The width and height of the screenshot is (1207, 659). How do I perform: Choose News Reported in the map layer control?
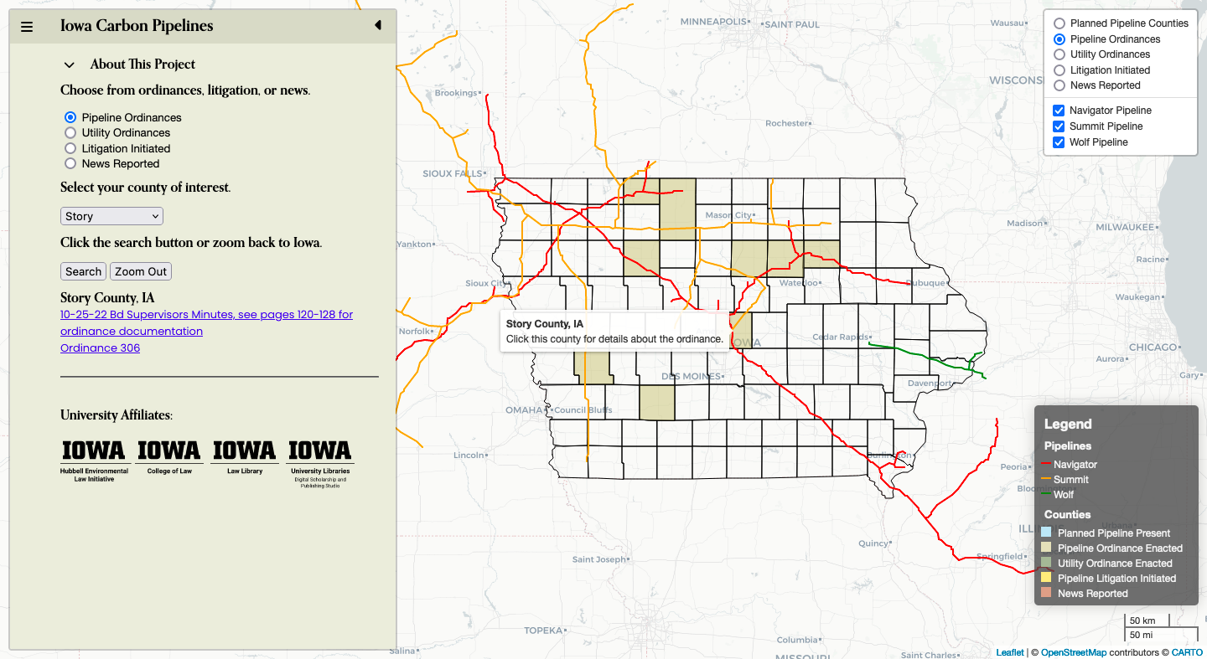click(x=1059, y=85)
